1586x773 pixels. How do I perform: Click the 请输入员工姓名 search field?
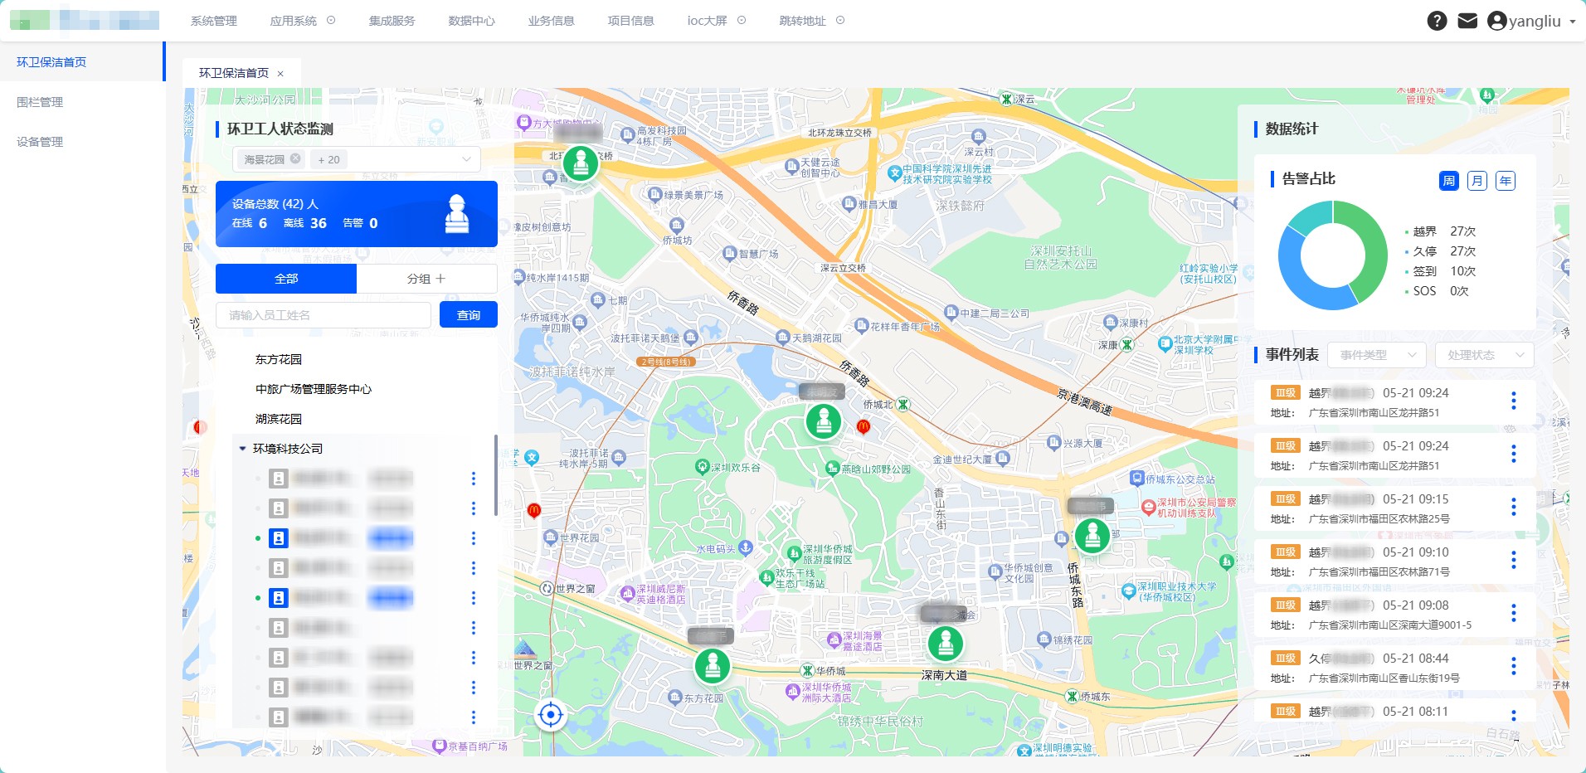tap(324, 315)
